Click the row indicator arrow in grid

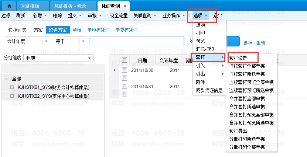pyautogui.click(x=114, y=70)
